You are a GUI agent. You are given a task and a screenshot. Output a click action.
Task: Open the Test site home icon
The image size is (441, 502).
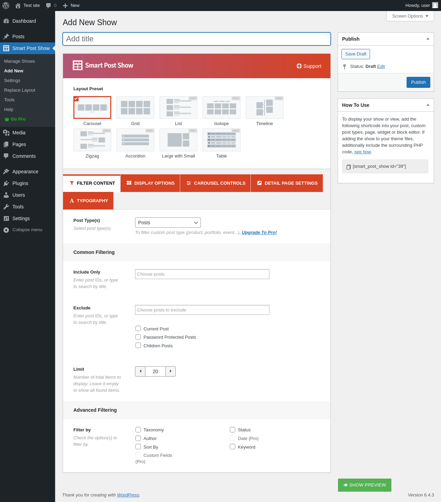pyautogui.click(x=18, y=6)
